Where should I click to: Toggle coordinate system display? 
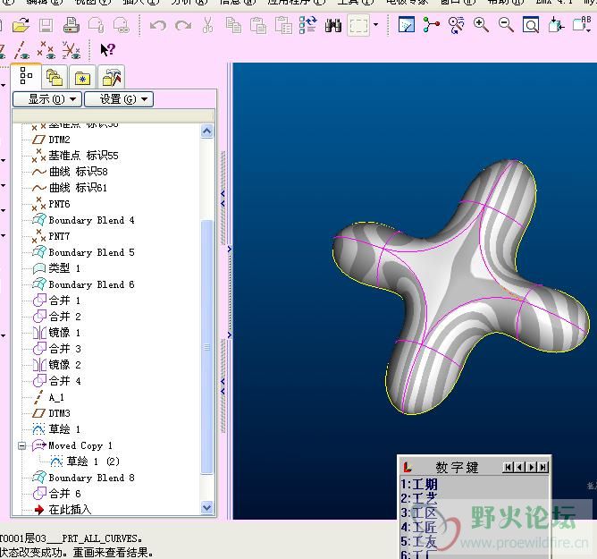tap(71, 50)
